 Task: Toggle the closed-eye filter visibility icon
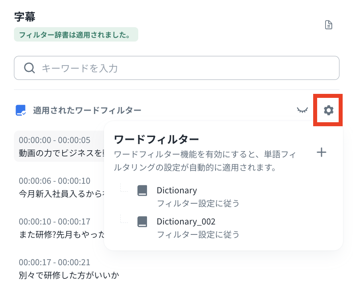tap(303, 110)
